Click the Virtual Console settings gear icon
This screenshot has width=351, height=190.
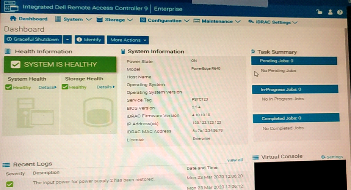click(323, 157)
